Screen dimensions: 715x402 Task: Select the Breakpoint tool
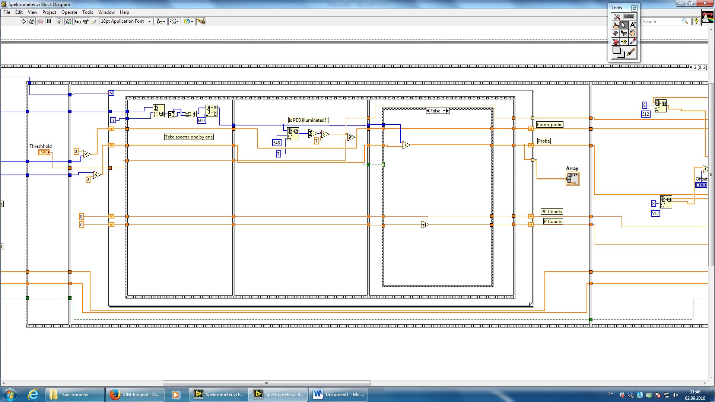coord(615,42)
